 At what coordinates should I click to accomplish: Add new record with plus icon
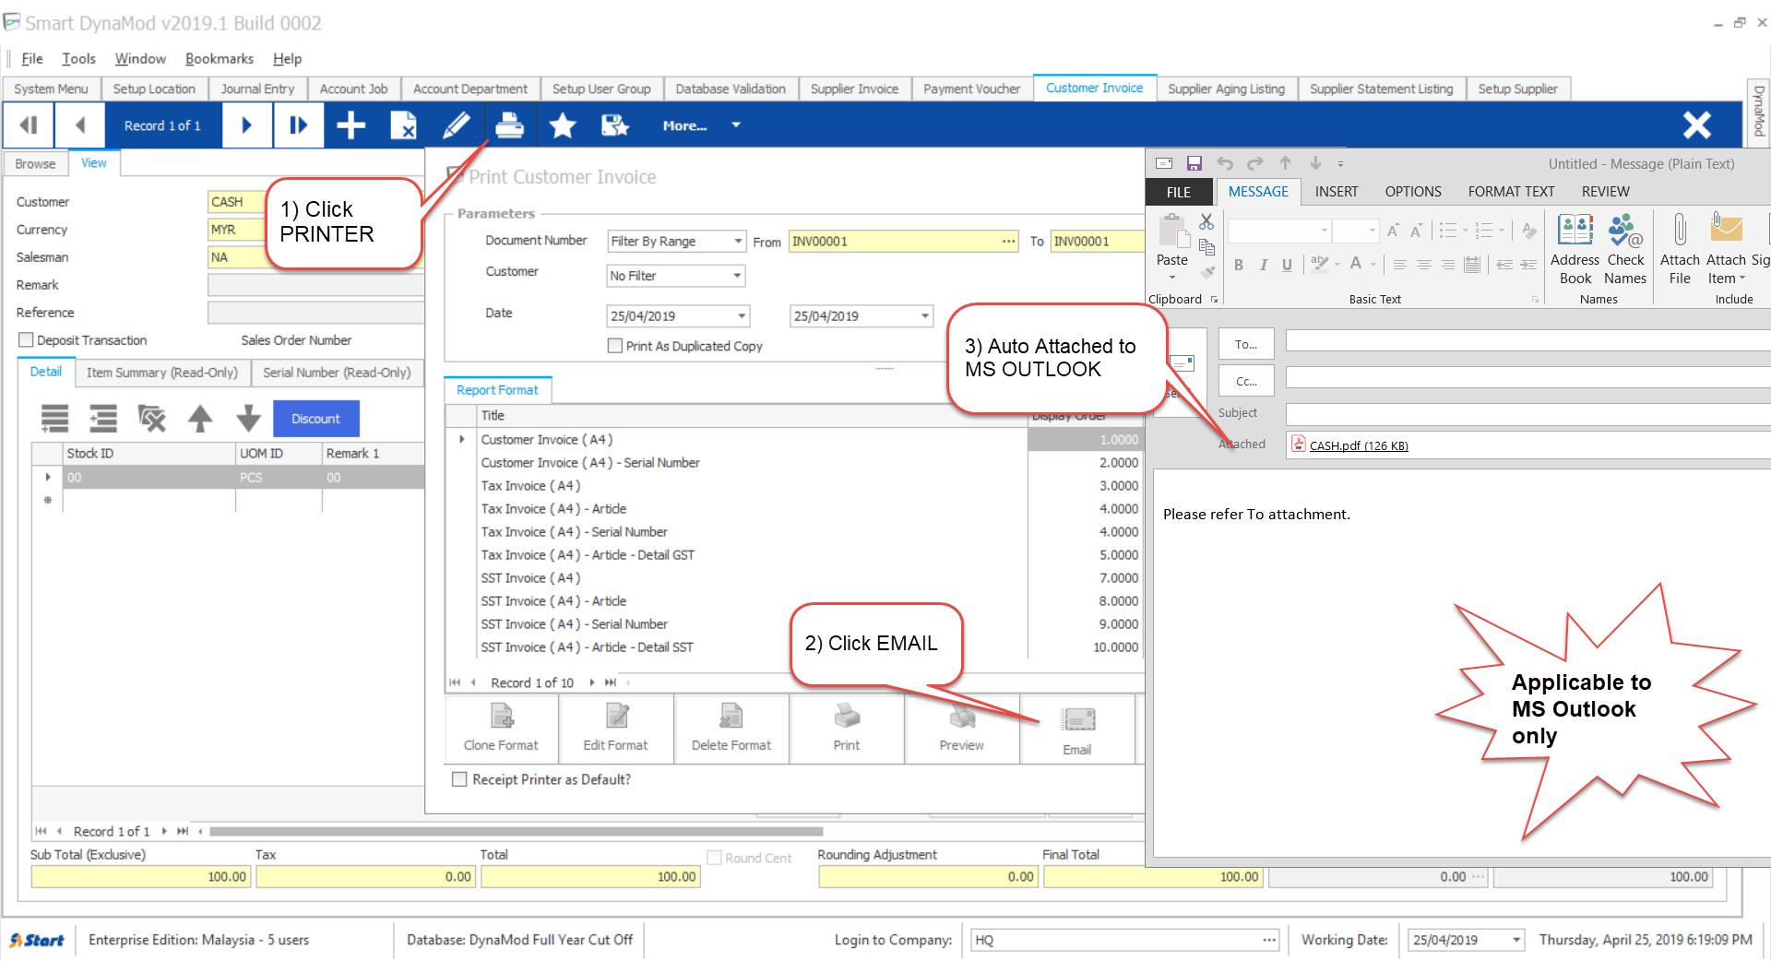pos(351,125)
